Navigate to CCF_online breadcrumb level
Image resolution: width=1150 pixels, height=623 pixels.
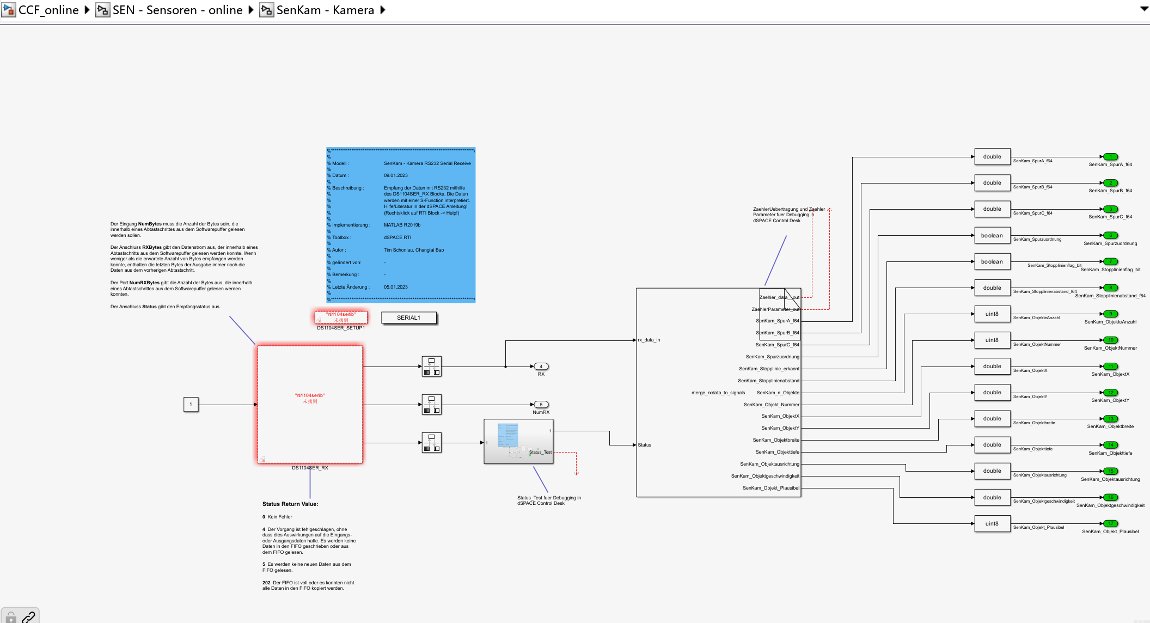pos(48,10)
